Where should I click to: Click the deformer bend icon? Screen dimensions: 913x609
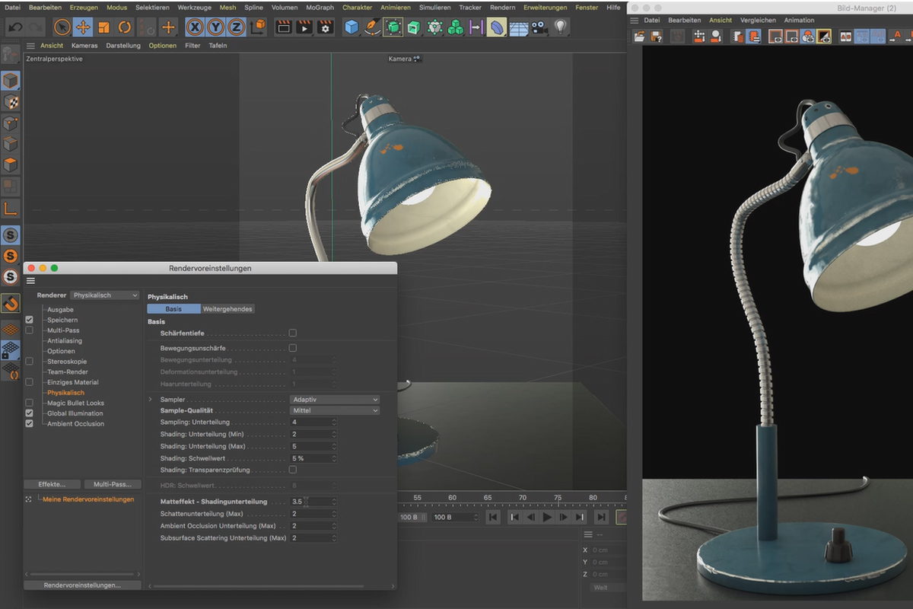point(497,27)
